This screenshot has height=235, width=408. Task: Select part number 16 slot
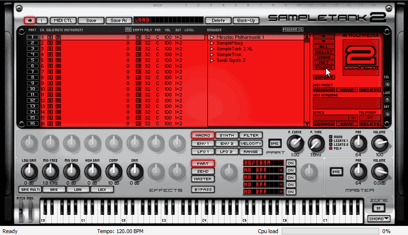tap(33, 123)
